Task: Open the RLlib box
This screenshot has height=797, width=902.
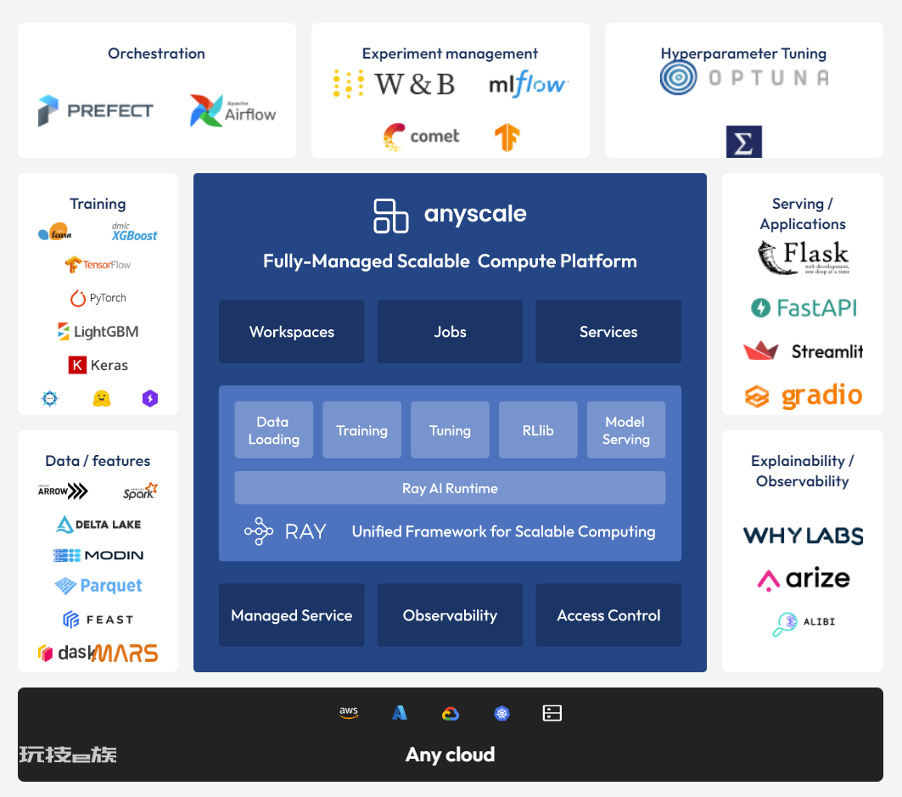Action: (538, 429)
